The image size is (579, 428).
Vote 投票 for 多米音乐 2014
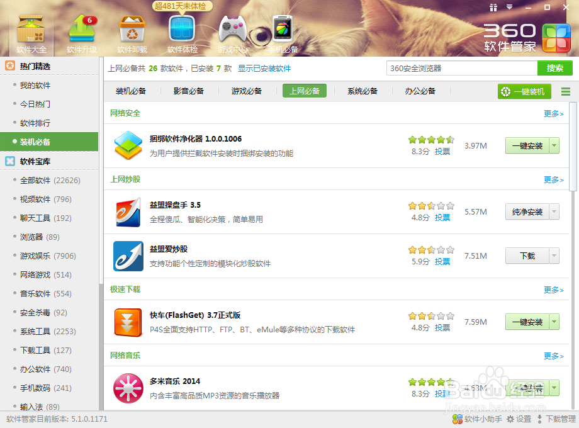coord(442,394)
